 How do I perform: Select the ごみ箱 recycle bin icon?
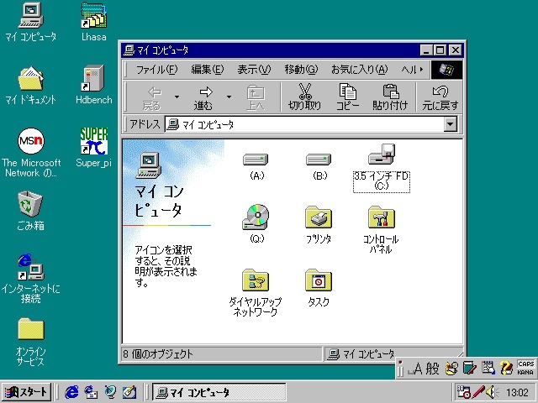(30, 211)
